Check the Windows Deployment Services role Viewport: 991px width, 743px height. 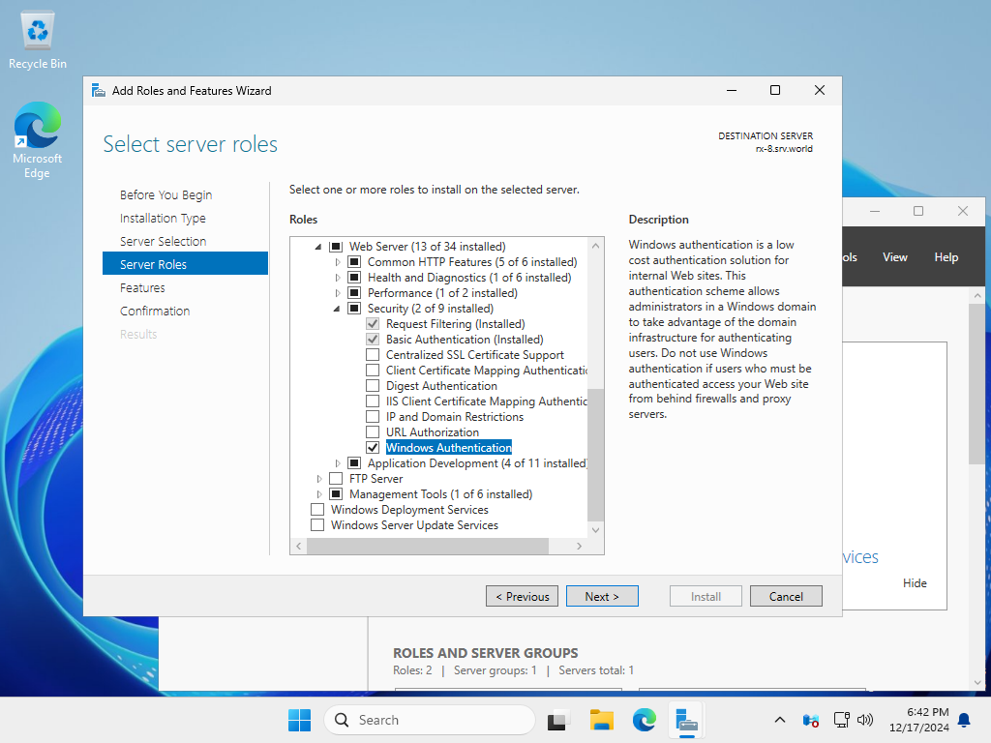pyautogui.click(x=317, y=509)
